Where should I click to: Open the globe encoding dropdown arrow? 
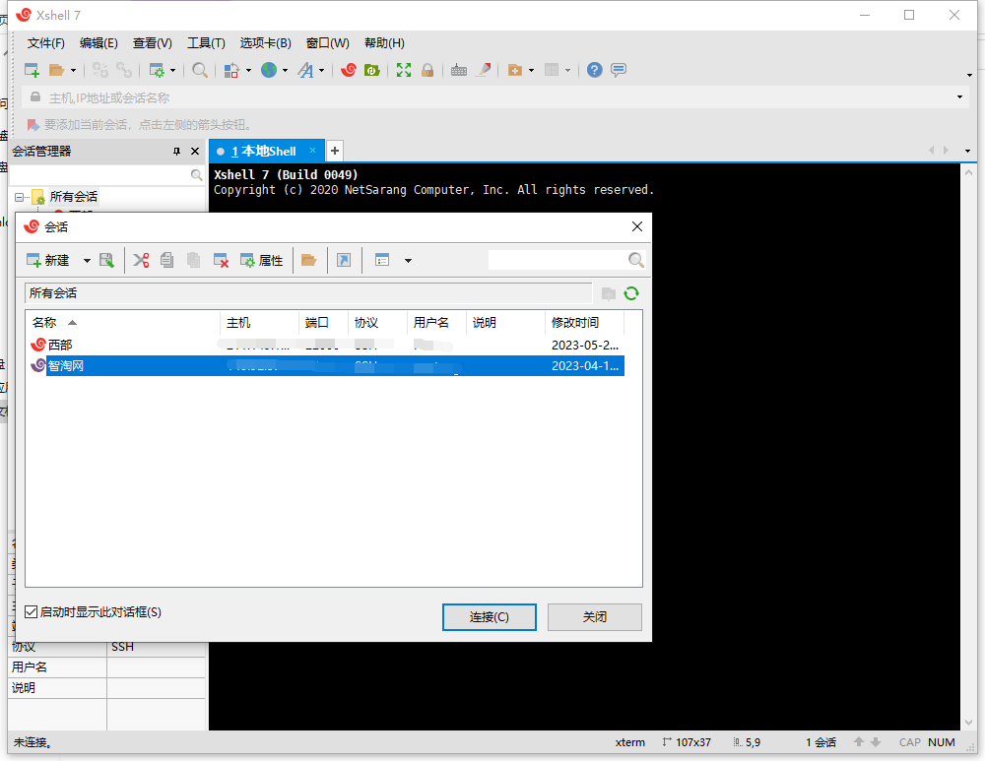point(285,70)
